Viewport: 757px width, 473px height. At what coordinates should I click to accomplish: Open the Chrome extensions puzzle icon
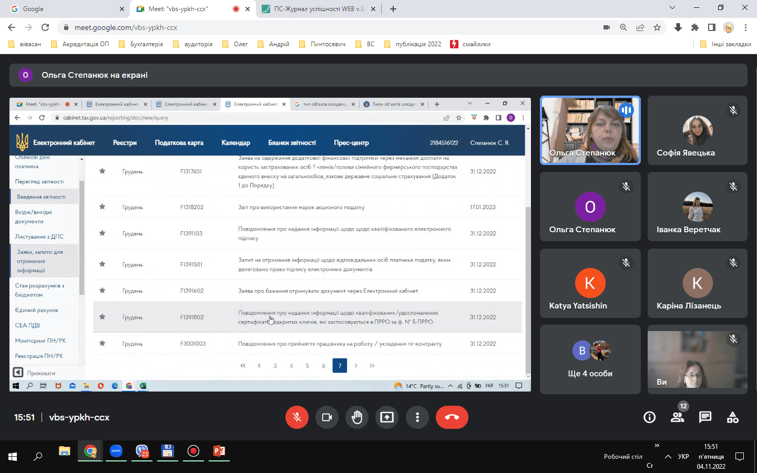tap(695, 27)
